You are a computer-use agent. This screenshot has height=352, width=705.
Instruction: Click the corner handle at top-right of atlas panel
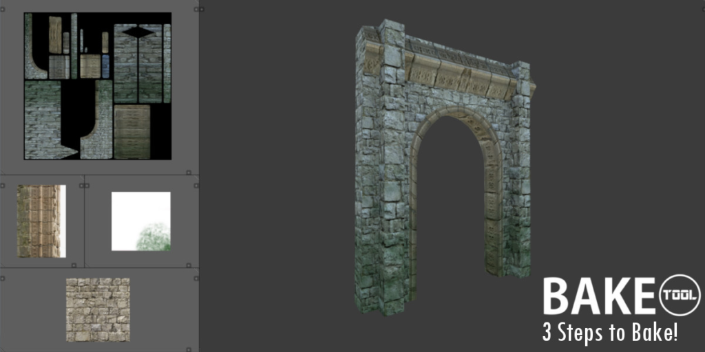[x=196, y=10]
